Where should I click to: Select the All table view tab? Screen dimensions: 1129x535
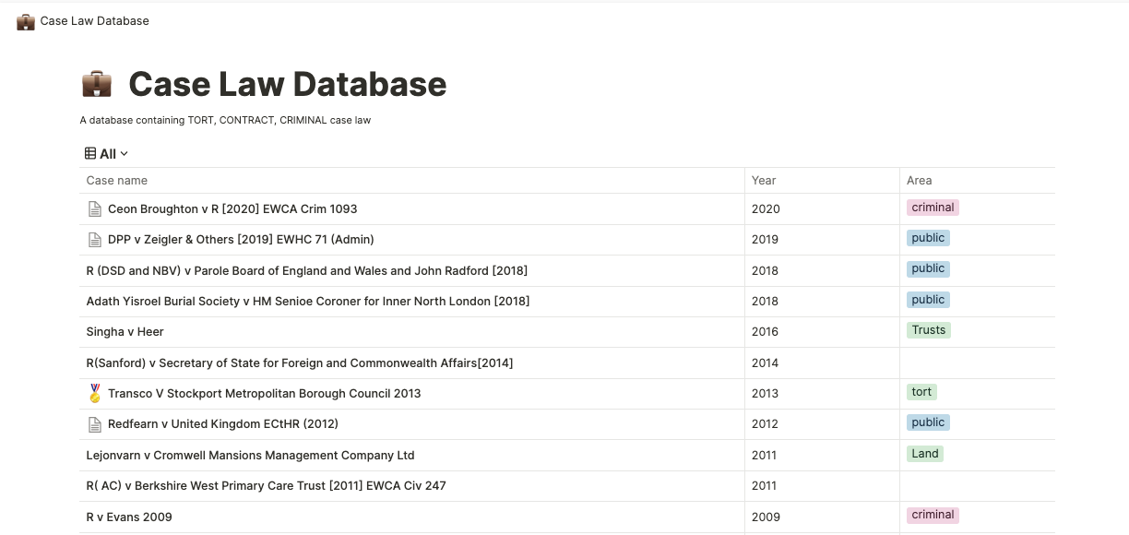tap(106, 154)
